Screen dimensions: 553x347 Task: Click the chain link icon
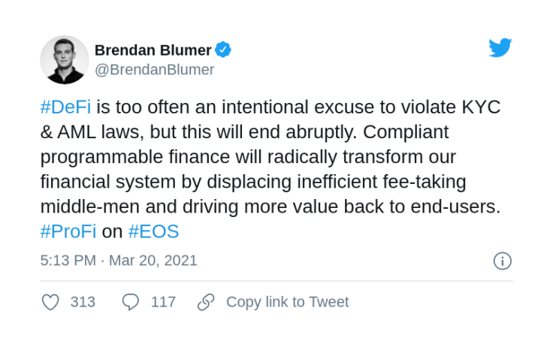tap(206, 302)
